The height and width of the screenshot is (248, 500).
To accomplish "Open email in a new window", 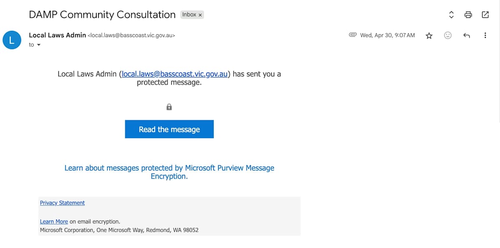I will pyautogui.click(x=485, y=15).
